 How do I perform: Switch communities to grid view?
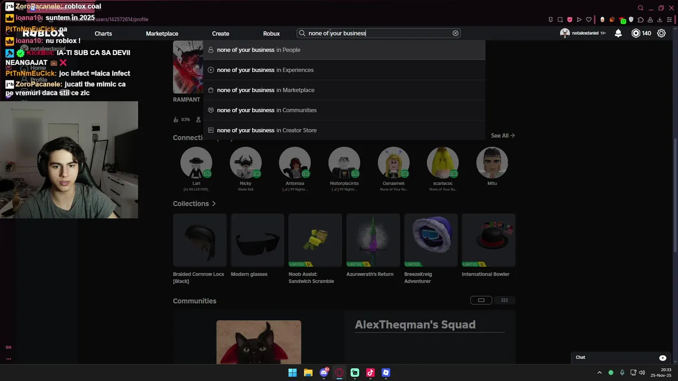[504, 300]
